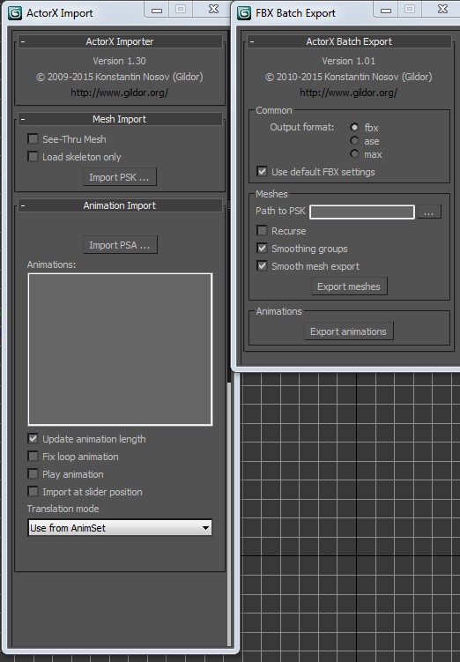Click inside the Animations list box

coord(120,350)
